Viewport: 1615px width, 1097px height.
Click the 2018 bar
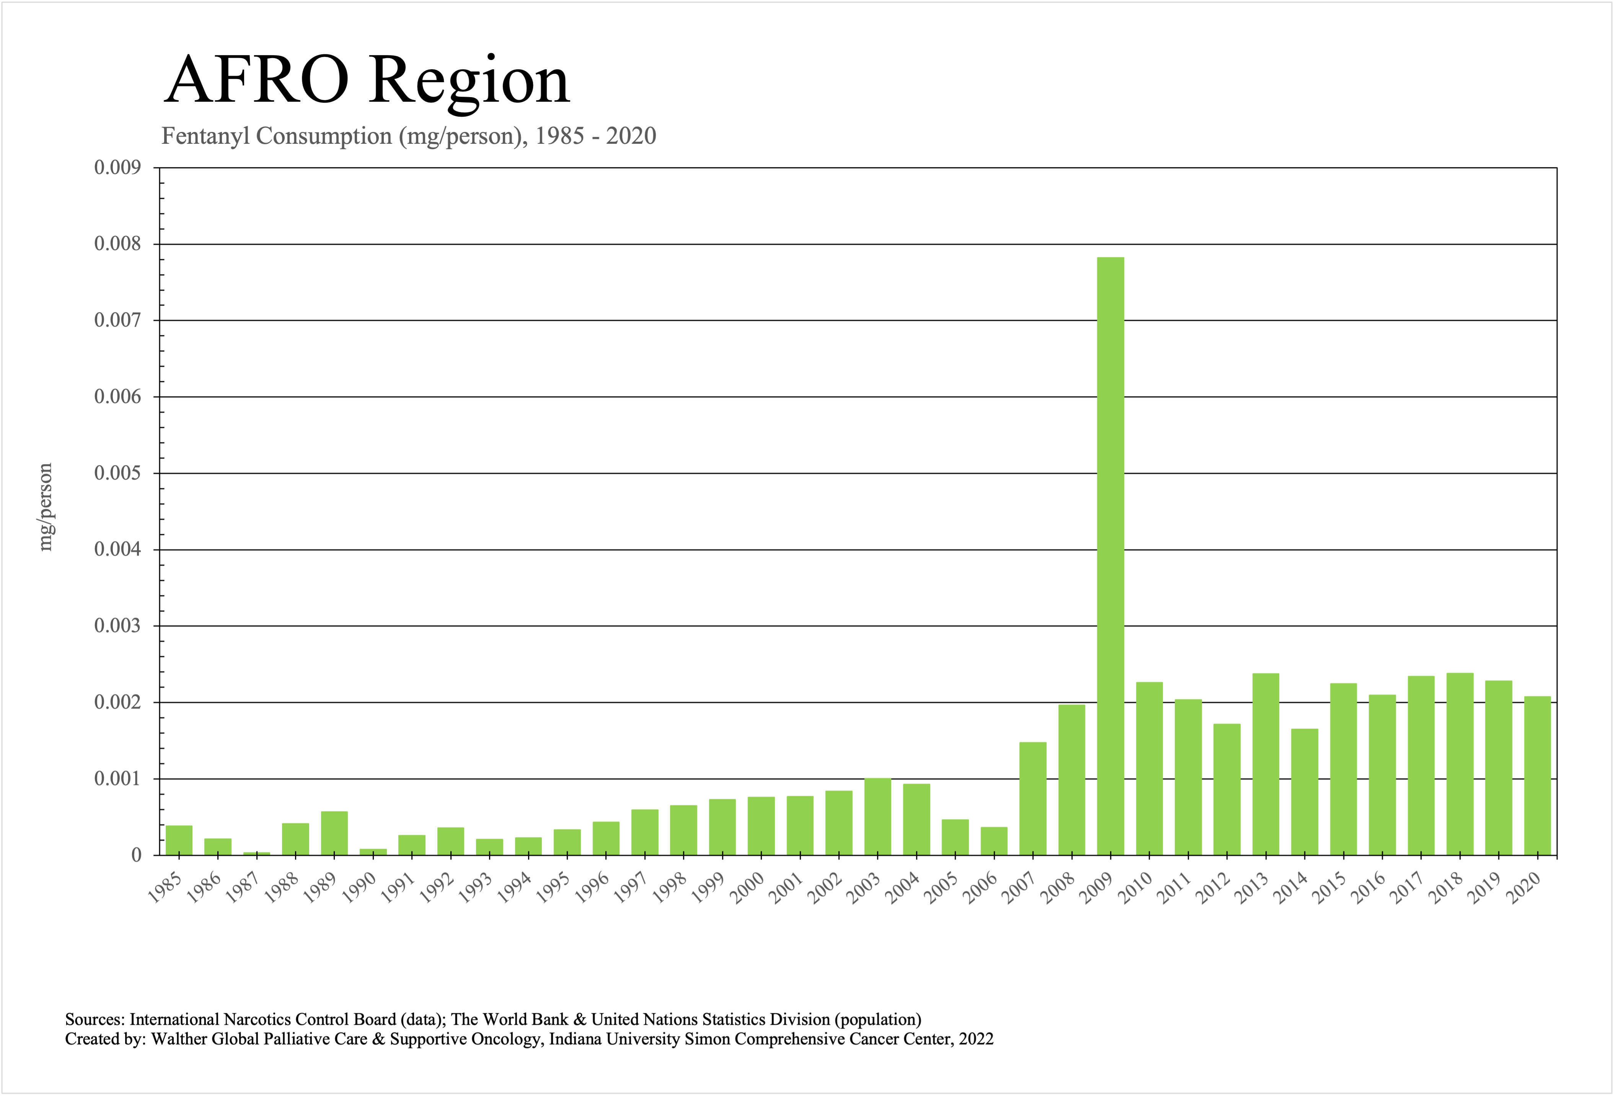(x=1459, y=764)
